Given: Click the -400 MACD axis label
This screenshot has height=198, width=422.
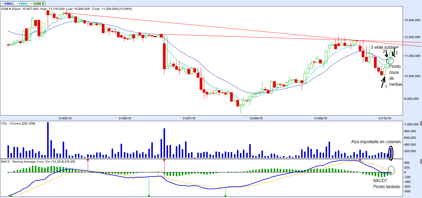Looking at the screenshot, I should pos(408,182).
